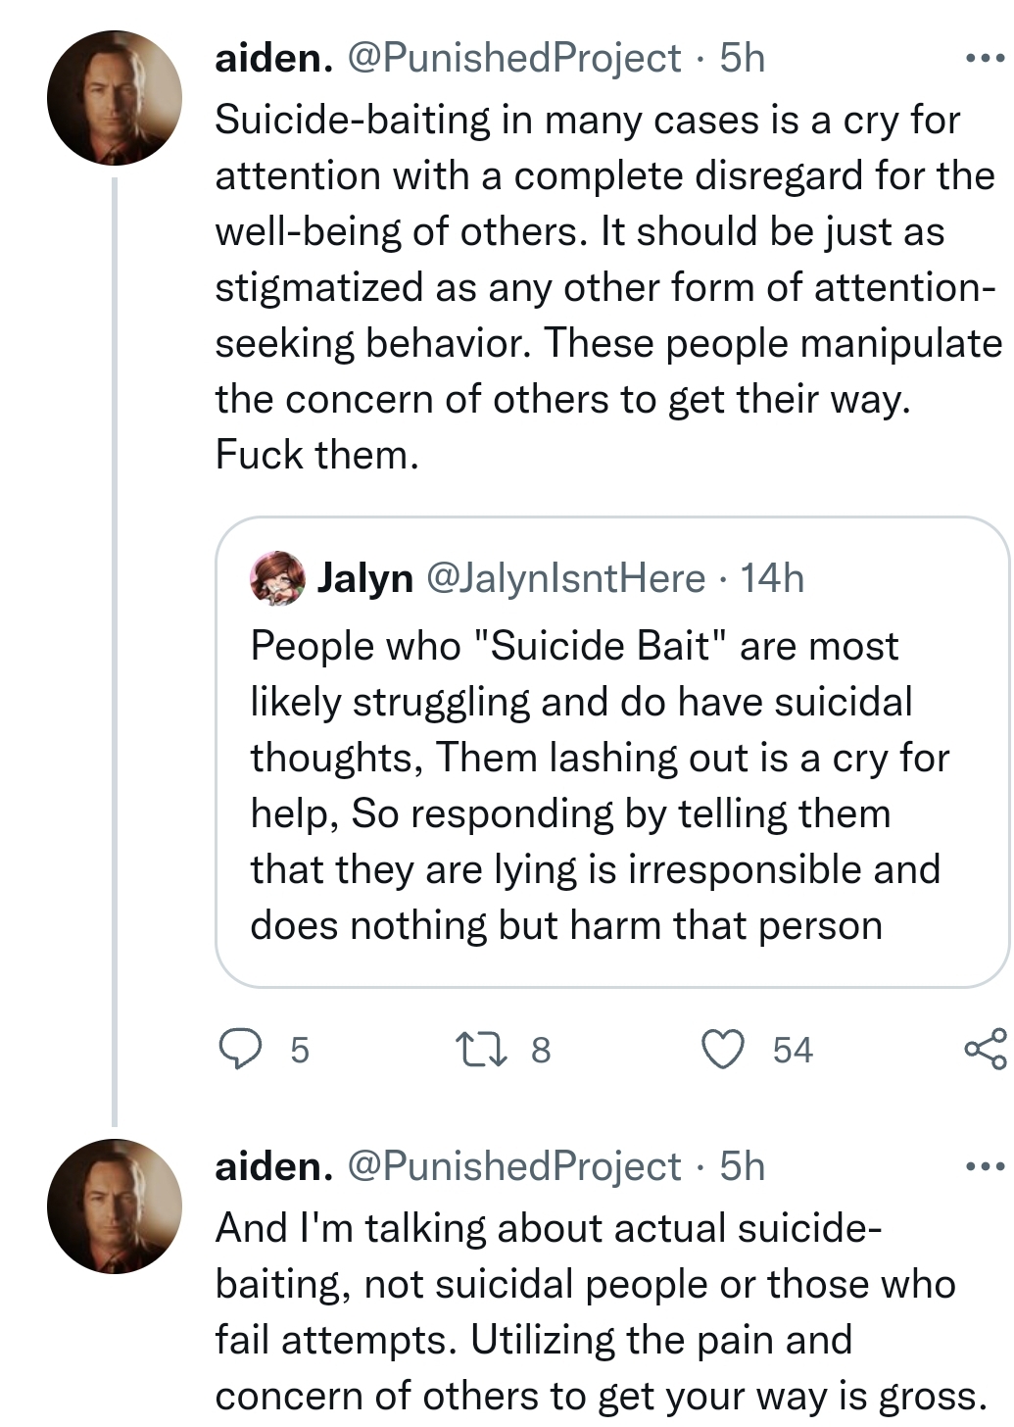Open Jalyn's small profile avatar
1014x1427 pixels.
[x=278, y=577]
